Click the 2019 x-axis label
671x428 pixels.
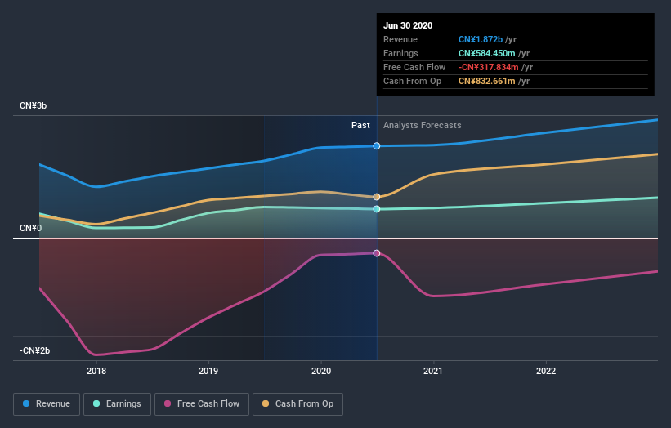coord(208,371)
